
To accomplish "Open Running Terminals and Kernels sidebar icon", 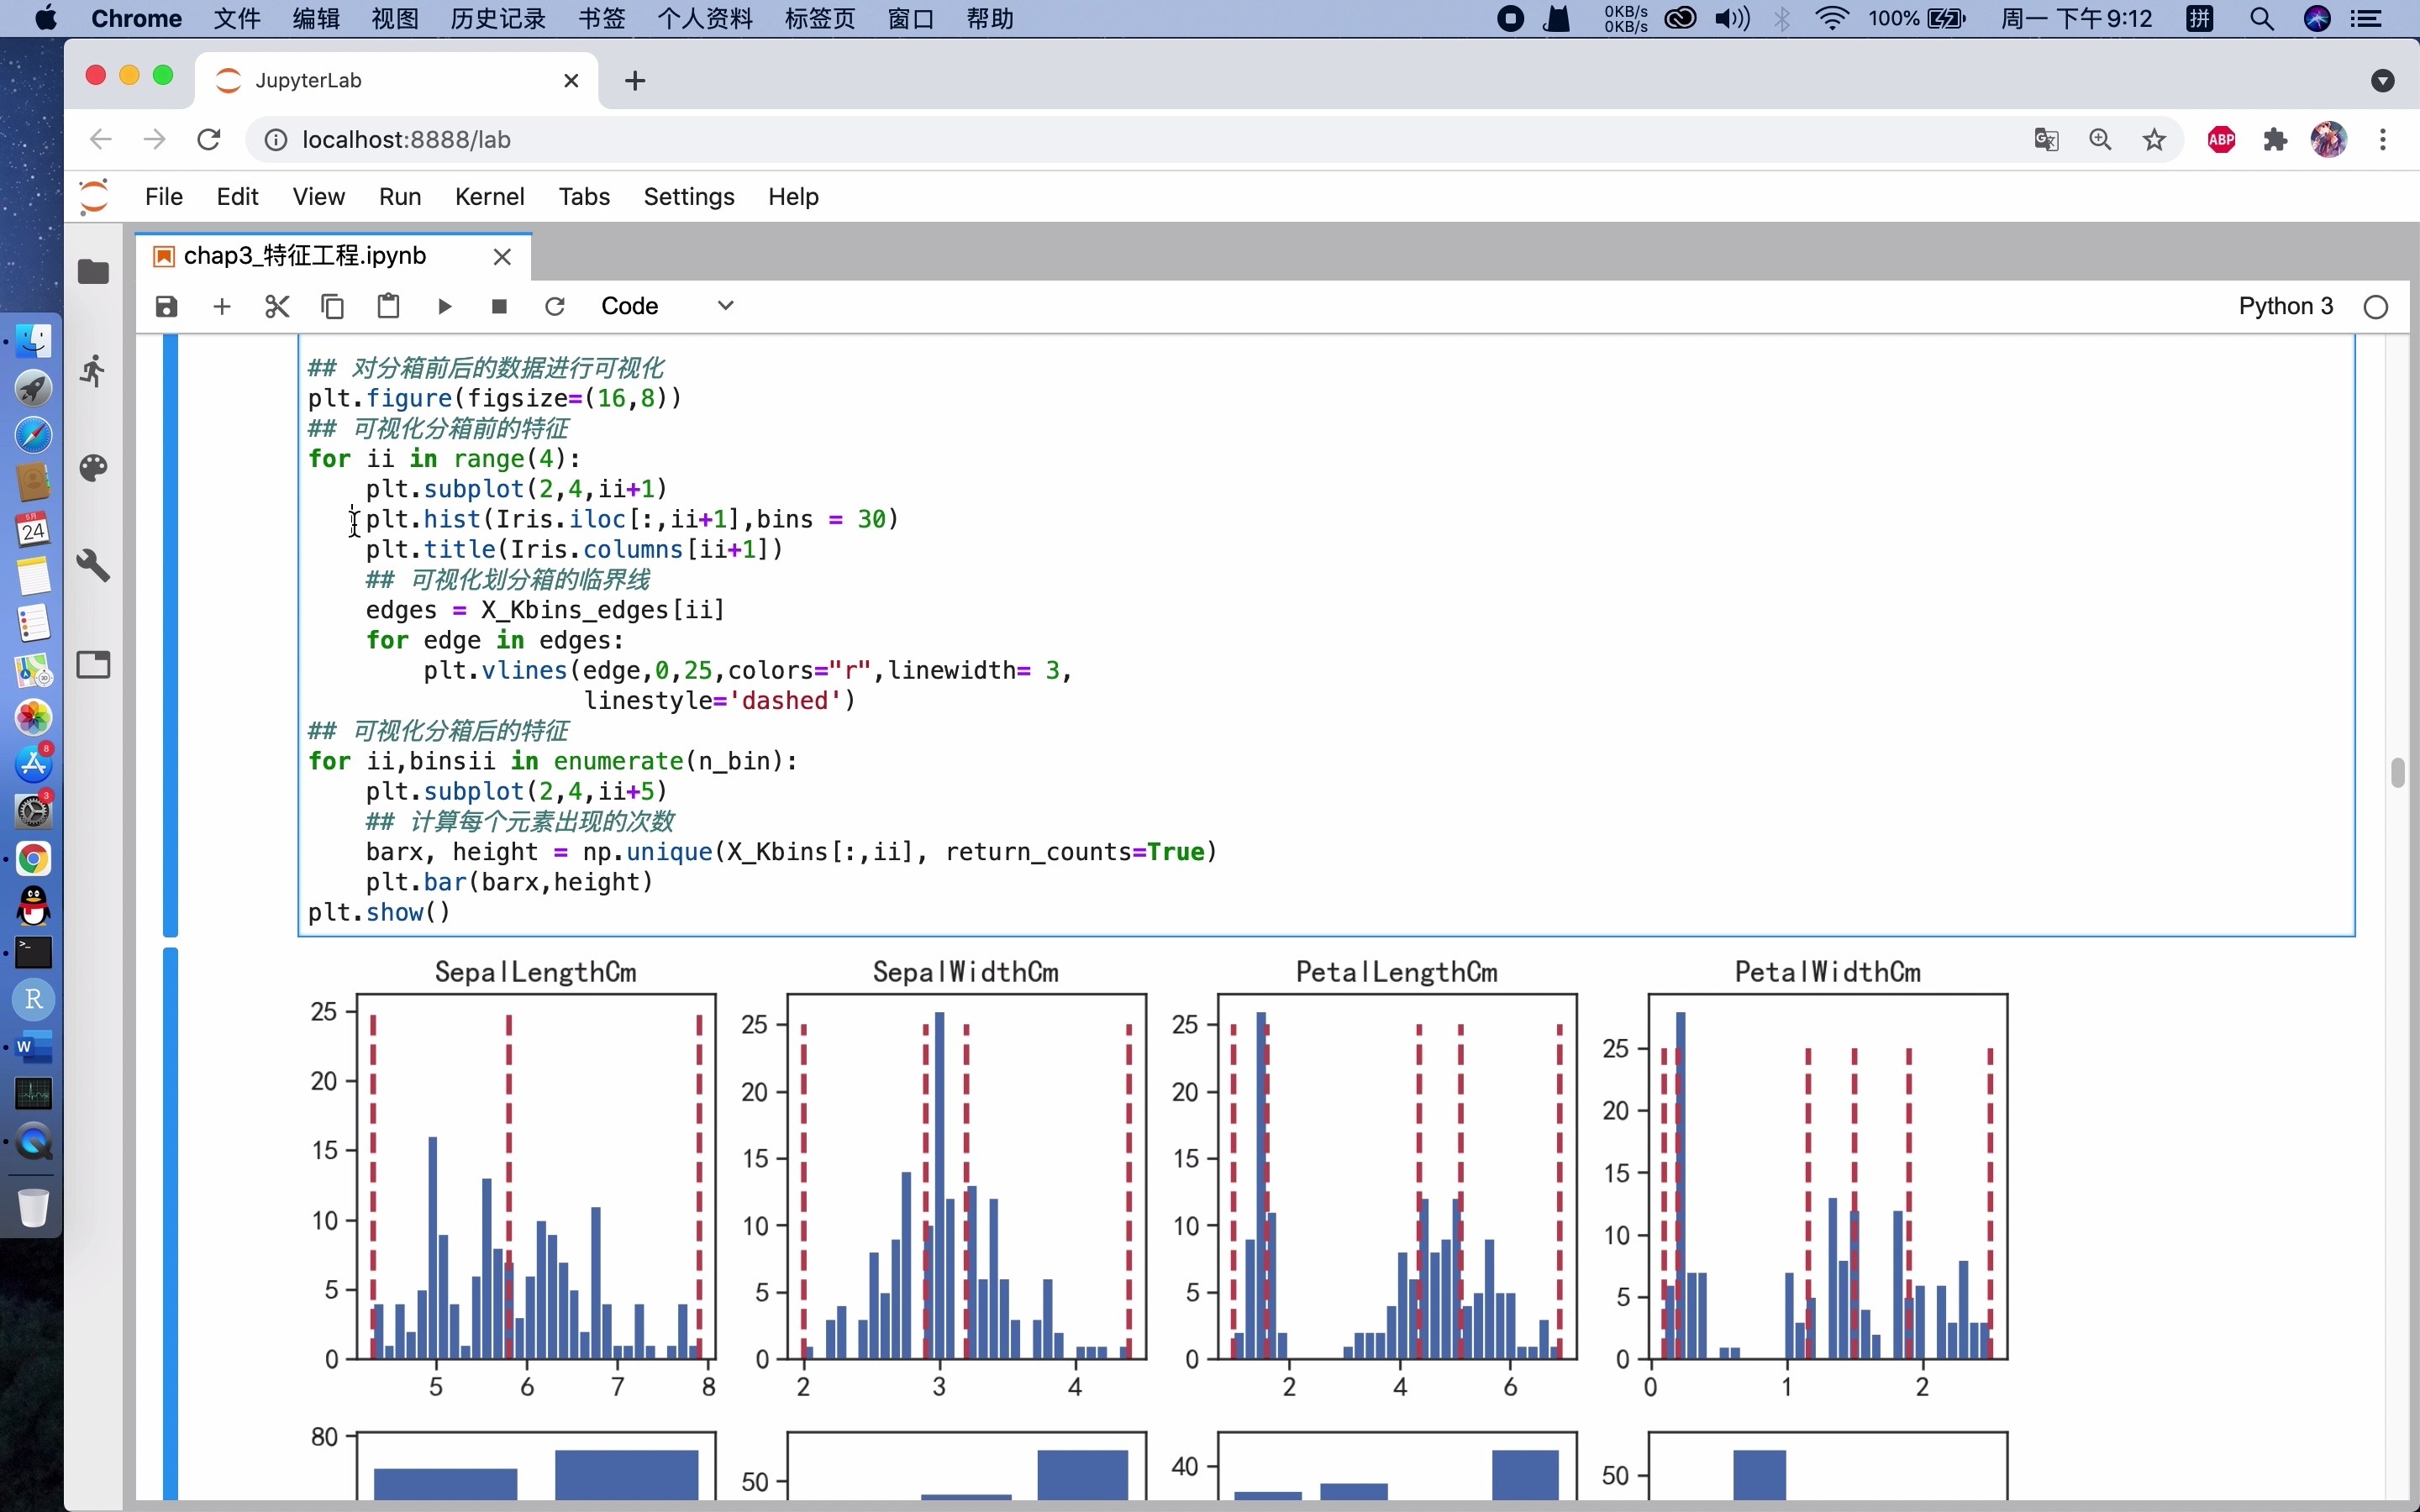I will (94, 371).
